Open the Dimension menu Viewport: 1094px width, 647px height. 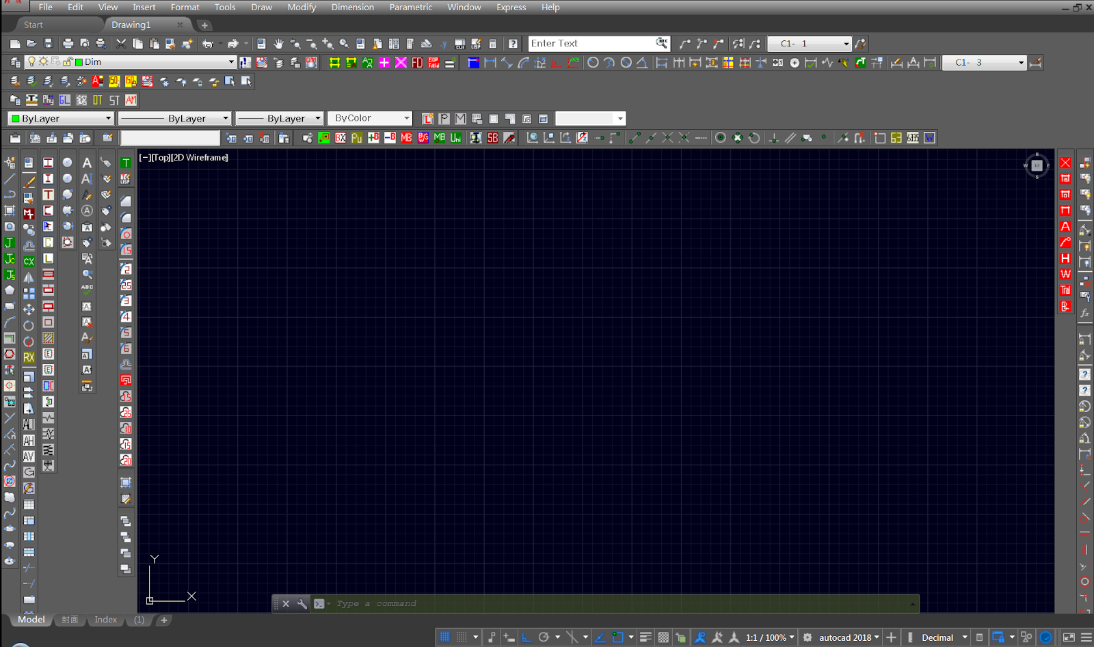pyautogui.click(x=353, y=7)
